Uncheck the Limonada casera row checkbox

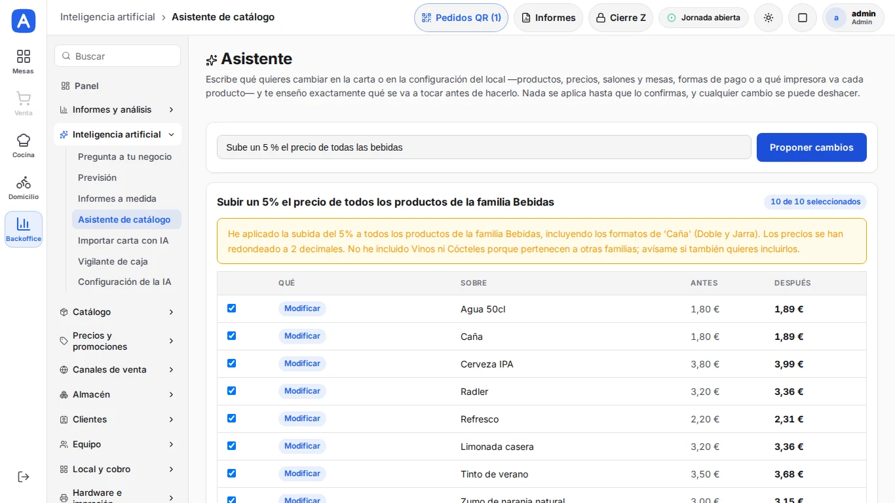click(x=231, y=446)
